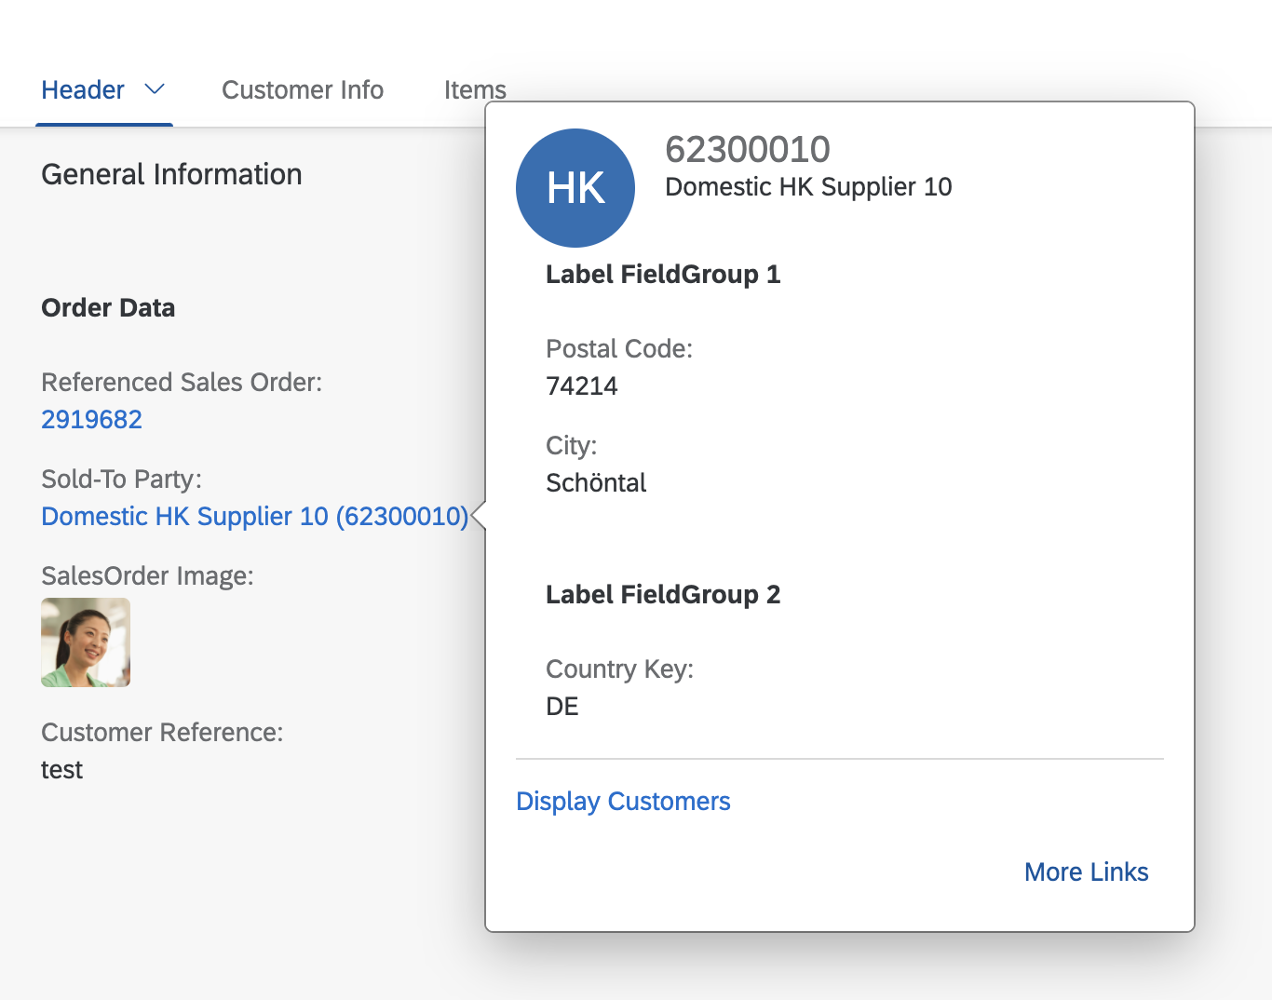This screenshot has height=1000, width=1272.
Task: Click Domestic HK Supplier 10 popover subtitle
Action: pos(808,187)
